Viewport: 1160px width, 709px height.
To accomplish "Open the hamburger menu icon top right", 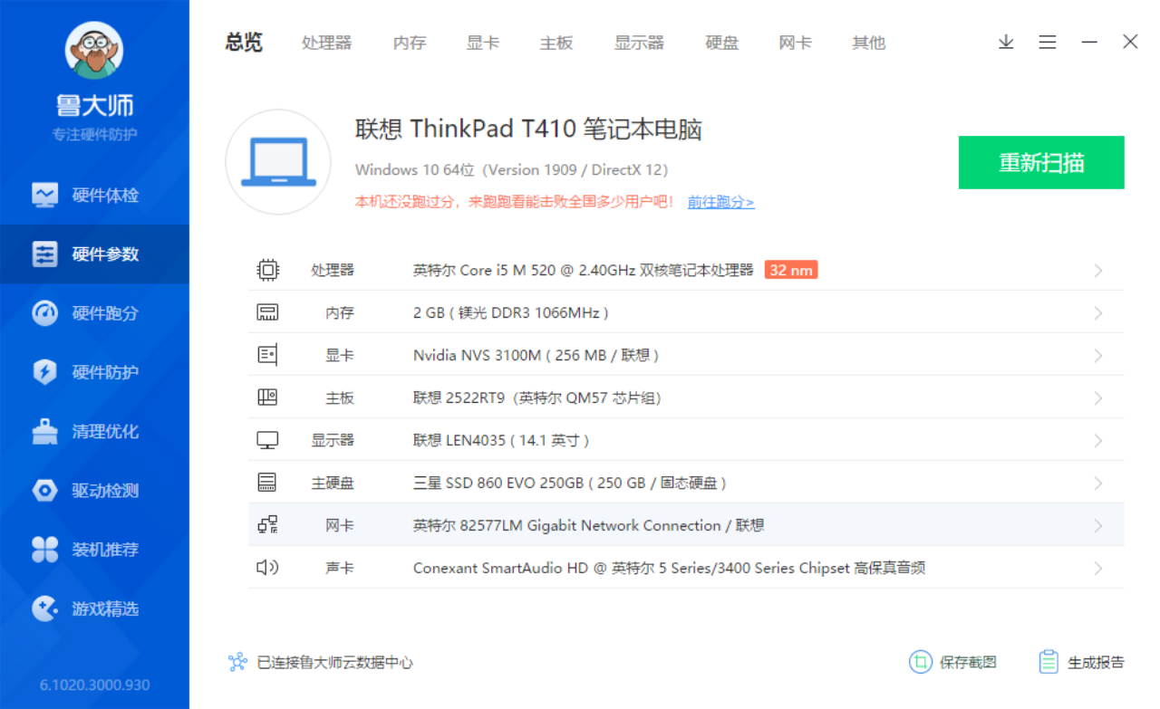I will 1048,42.
